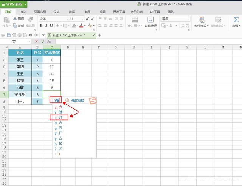This screenshot has height=186, width=242.
Task: Click the Table Style (表格样式) icon
Action: point(218,20)
